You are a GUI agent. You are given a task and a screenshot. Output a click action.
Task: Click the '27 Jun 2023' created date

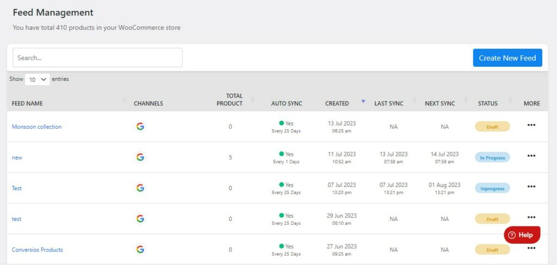342,247
